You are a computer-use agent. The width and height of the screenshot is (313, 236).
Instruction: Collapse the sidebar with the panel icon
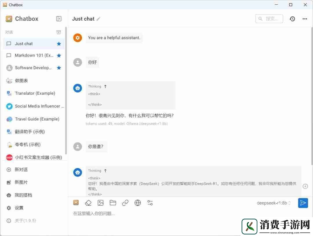point(59,19)
